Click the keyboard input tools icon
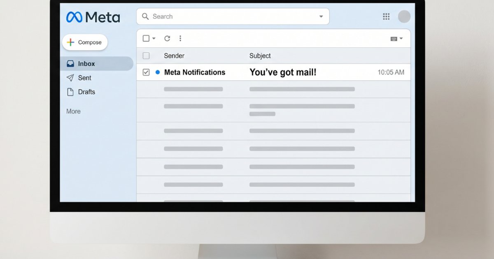This screenshot has width=494, height=259. coord(394,39)
